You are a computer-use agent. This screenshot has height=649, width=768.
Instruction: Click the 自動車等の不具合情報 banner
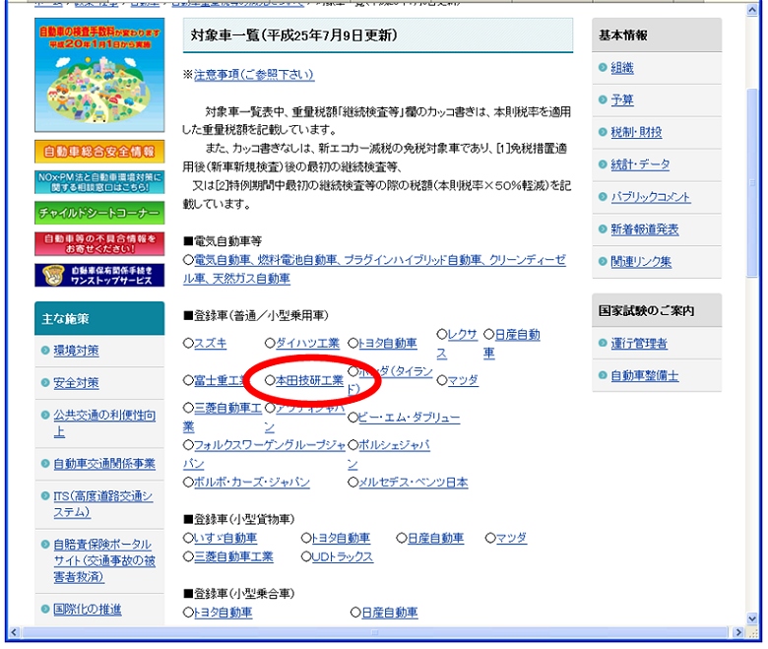point(98,243)
